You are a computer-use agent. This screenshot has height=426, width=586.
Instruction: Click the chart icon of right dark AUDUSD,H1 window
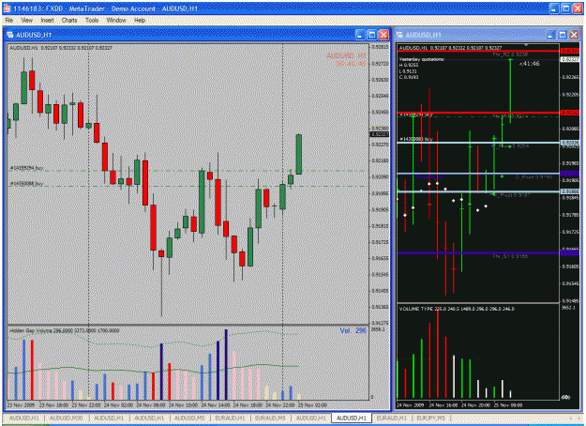[x=399, y=35]
